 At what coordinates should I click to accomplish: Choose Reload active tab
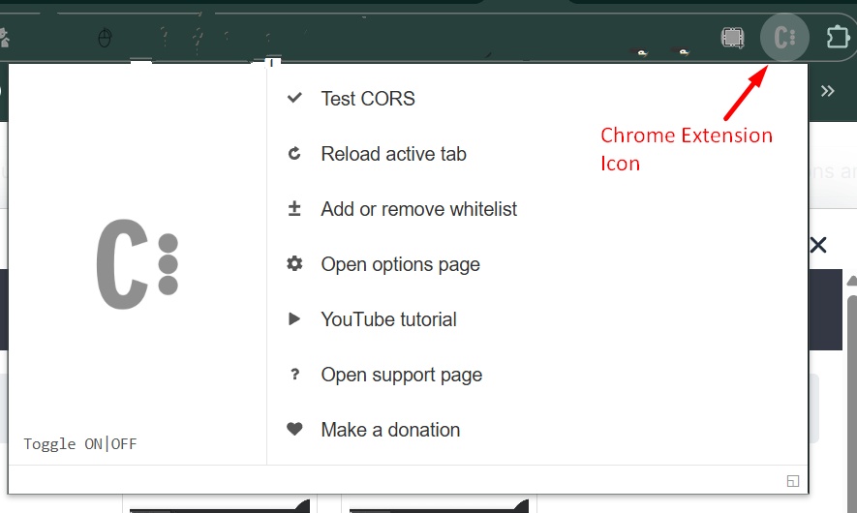(393, 154)
